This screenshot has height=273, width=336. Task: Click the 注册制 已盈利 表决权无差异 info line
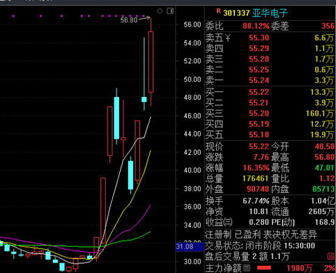pos(261,235)
